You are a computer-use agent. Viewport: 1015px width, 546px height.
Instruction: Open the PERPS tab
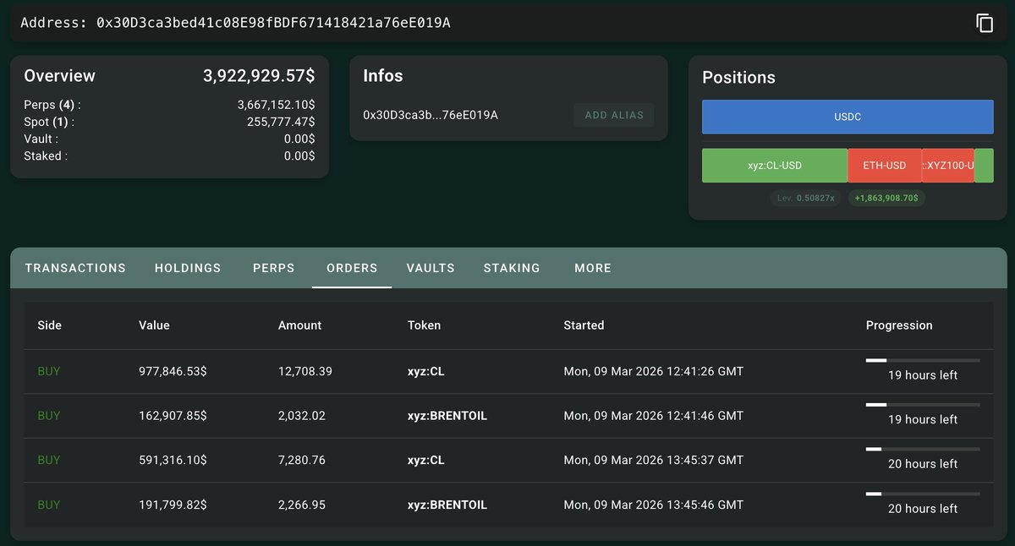click(x=274, y=268)
